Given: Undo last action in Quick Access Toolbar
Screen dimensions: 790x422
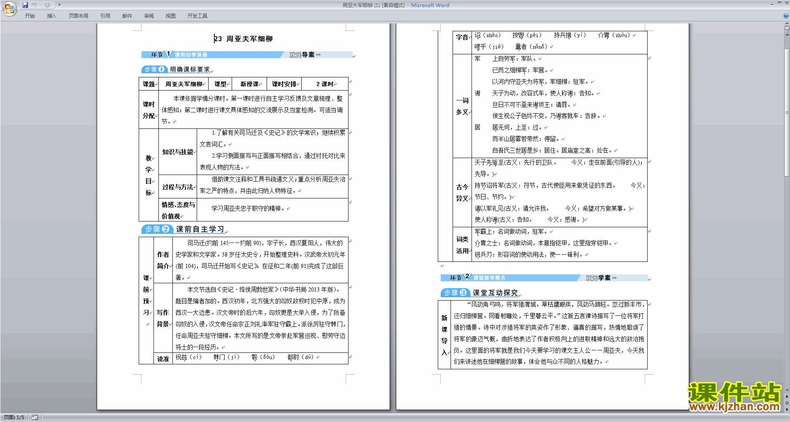Looking at the screenshot, I should tap(34, 5).
